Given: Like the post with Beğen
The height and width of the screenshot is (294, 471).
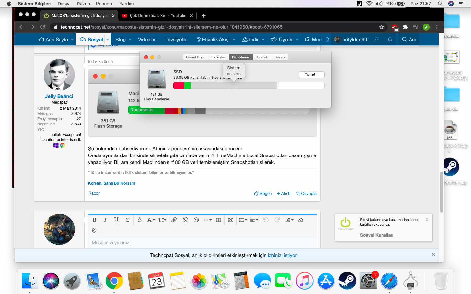Looking at the screenshot, I should [x=263, y=193].
